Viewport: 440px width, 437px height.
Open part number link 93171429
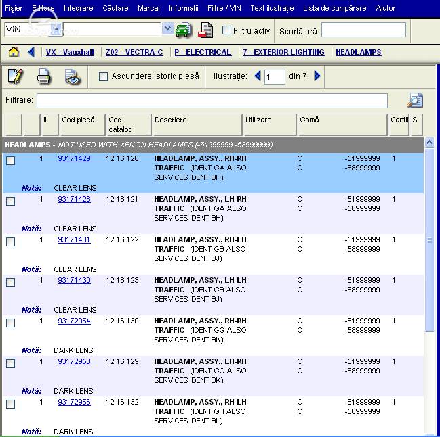tap(74, 158)
